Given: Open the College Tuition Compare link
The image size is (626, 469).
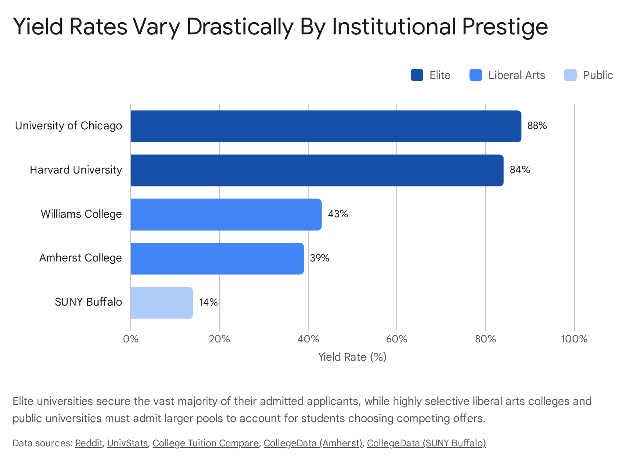Looking at the screenshot, I should click(x=206, y=443).
